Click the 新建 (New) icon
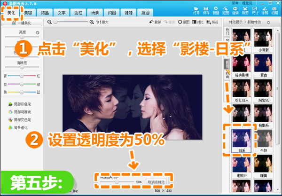 pos(217,11)
